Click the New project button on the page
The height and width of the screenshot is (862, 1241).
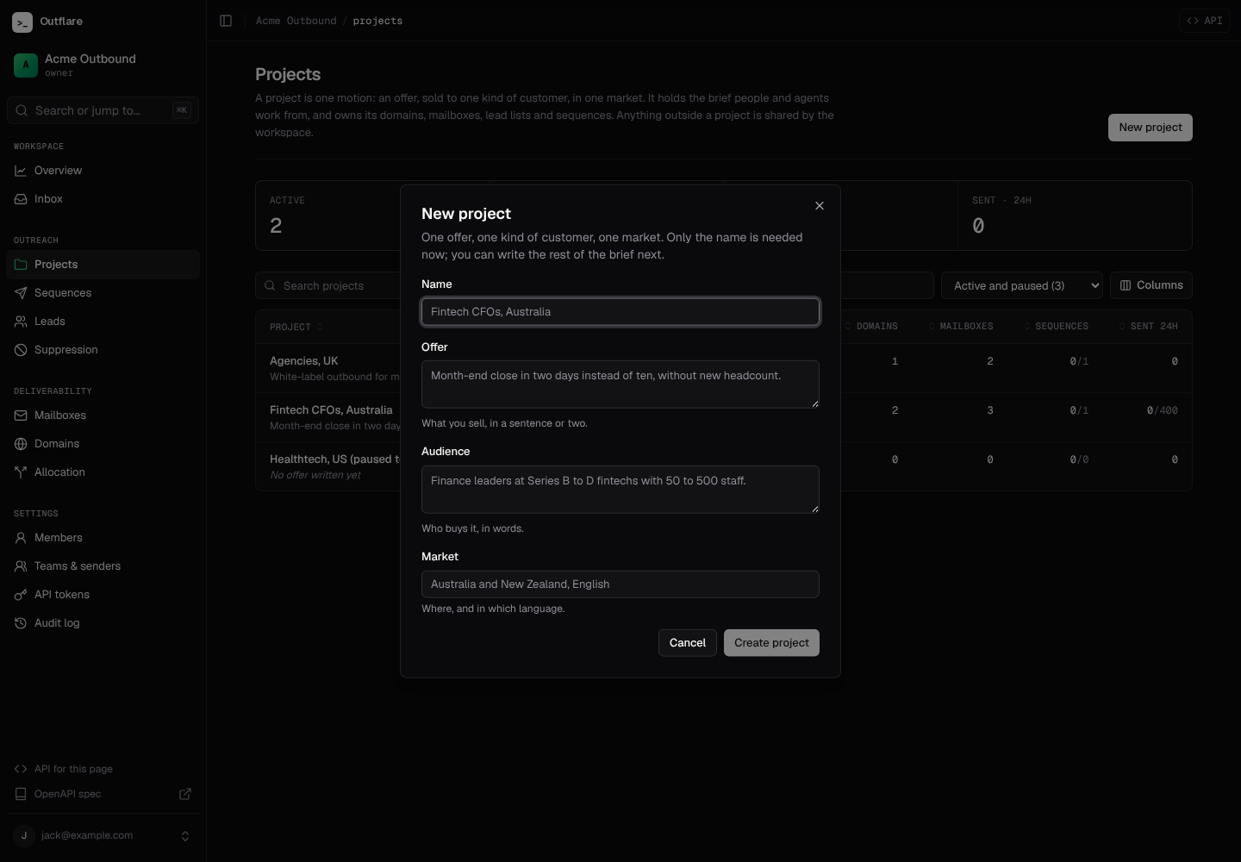[1151, 128]
